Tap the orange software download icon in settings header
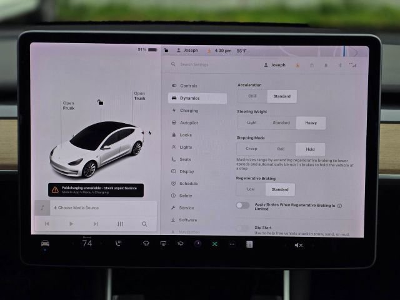This screenshot has width=400, height=300. [297, 65]
